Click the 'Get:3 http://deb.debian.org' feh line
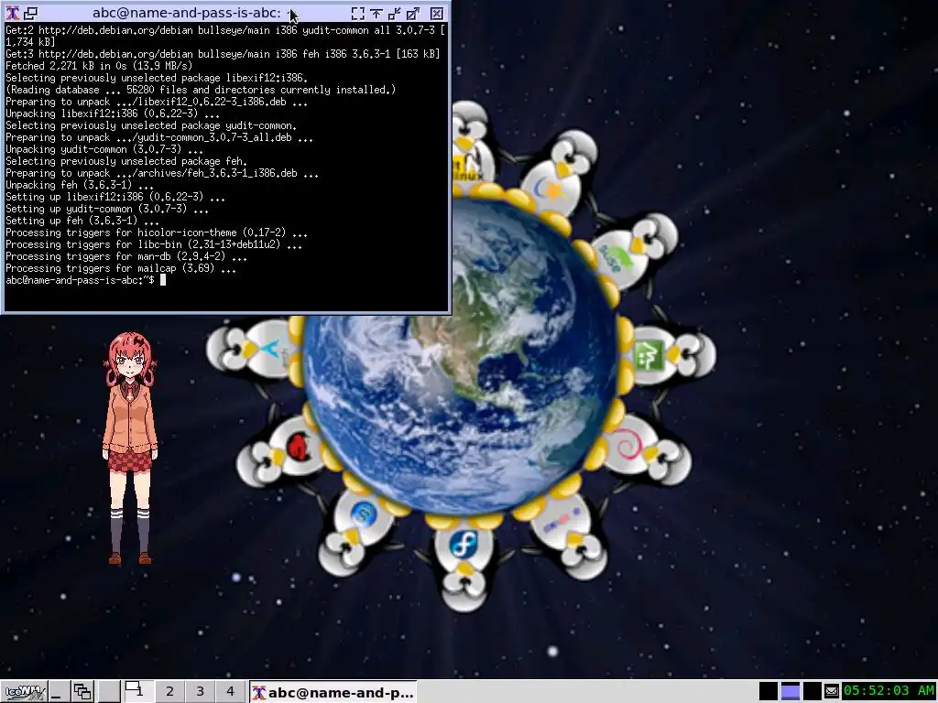 [x=223, y=54]
